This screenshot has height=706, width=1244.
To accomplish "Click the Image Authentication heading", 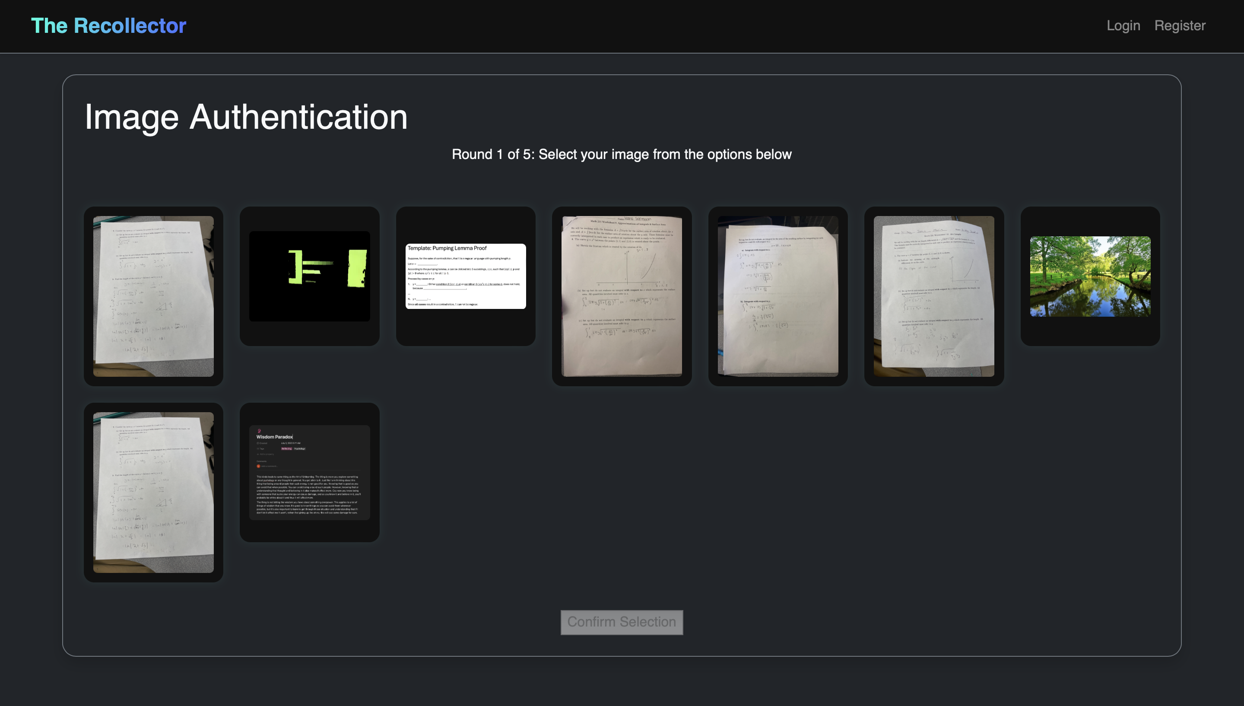I will coord(246,117).
